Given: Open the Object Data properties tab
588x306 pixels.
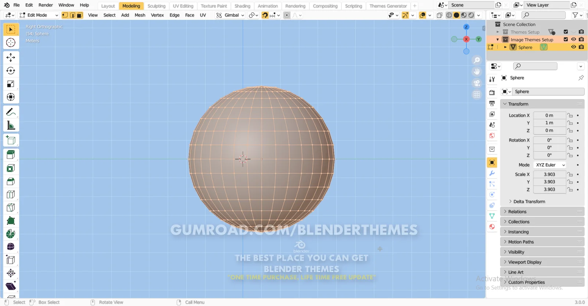Looking at the screenshot, I should click(492, 216).
